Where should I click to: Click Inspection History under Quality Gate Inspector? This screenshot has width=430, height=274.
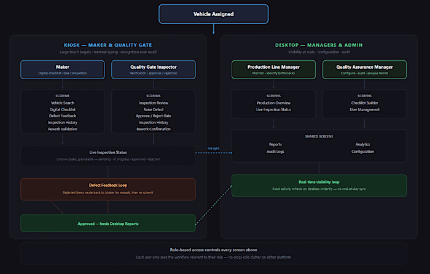tap(154, 123)
